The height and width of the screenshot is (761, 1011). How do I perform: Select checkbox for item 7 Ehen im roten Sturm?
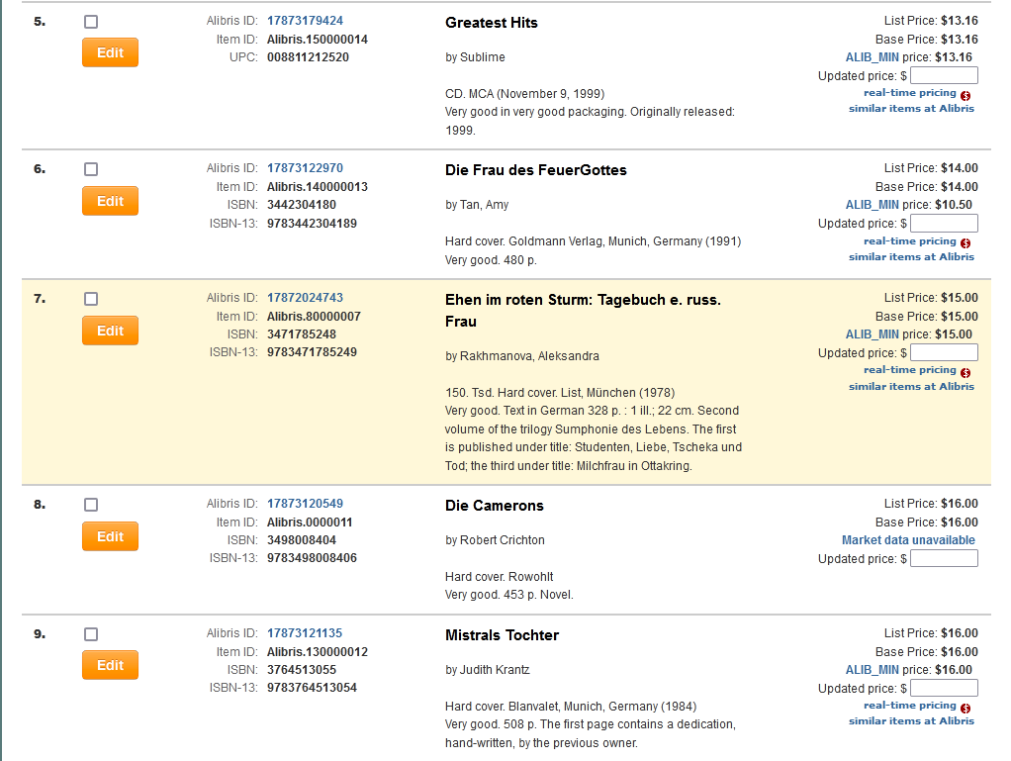pos(91,298)
